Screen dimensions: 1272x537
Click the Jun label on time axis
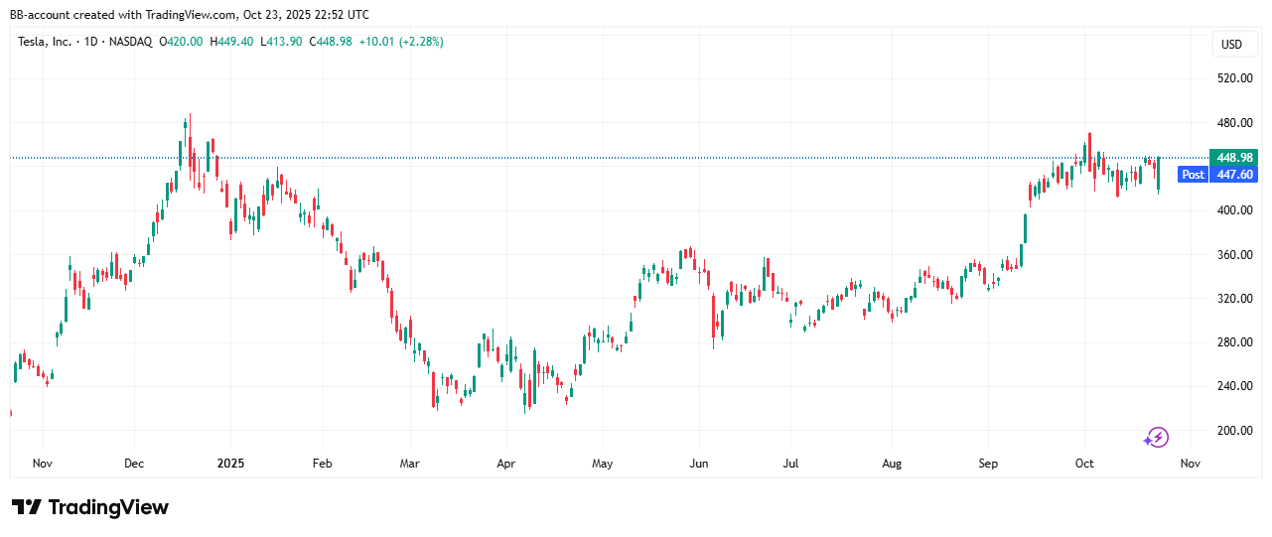698,464
